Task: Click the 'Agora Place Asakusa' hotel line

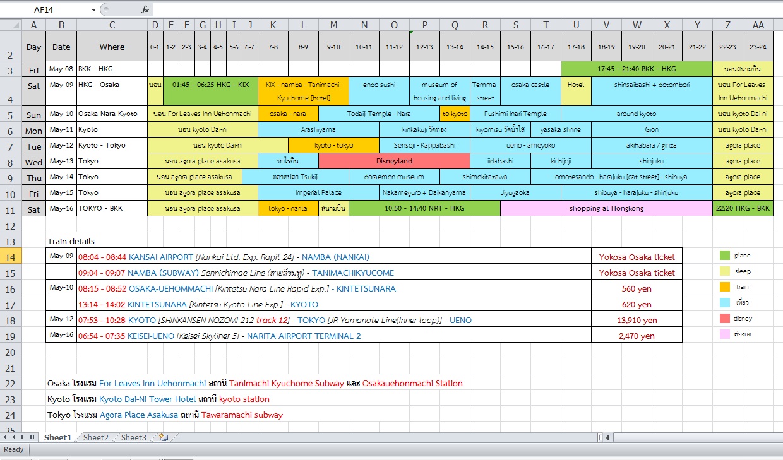Action: 165,415
